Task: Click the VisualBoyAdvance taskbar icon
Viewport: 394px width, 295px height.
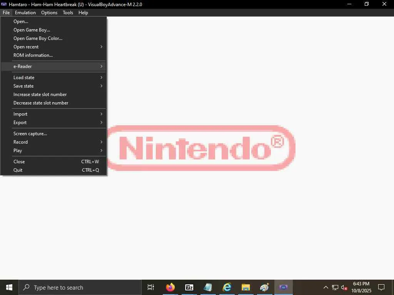Action: 284,287
